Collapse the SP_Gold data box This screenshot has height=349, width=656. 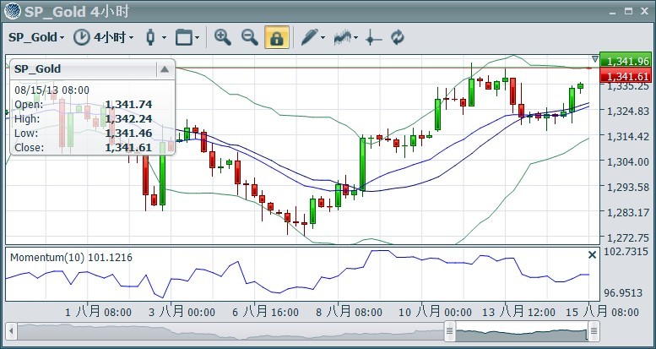(x=165, y=69)
